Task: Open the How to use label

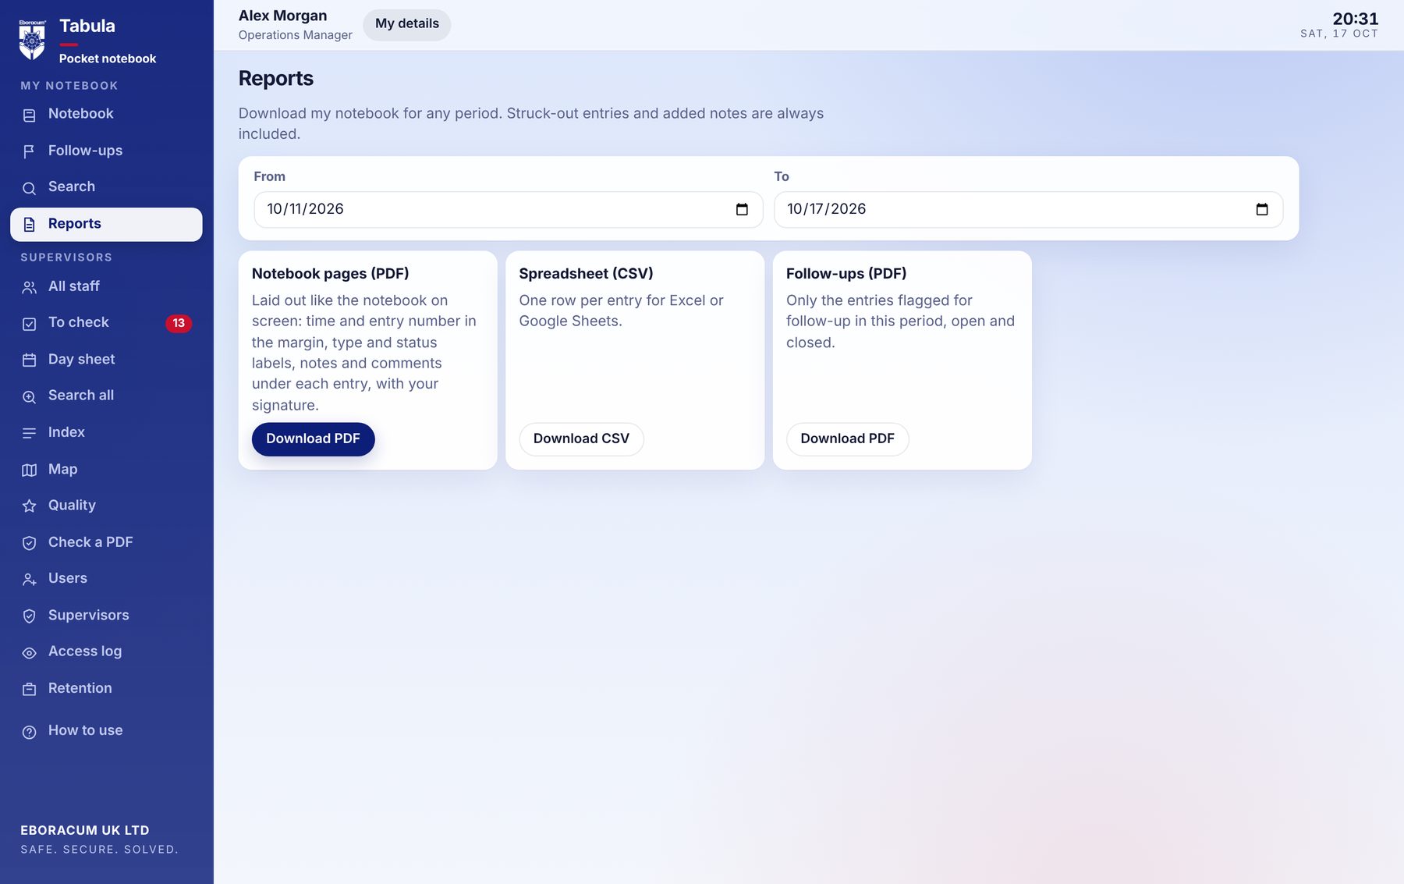Action: [86, 730]
